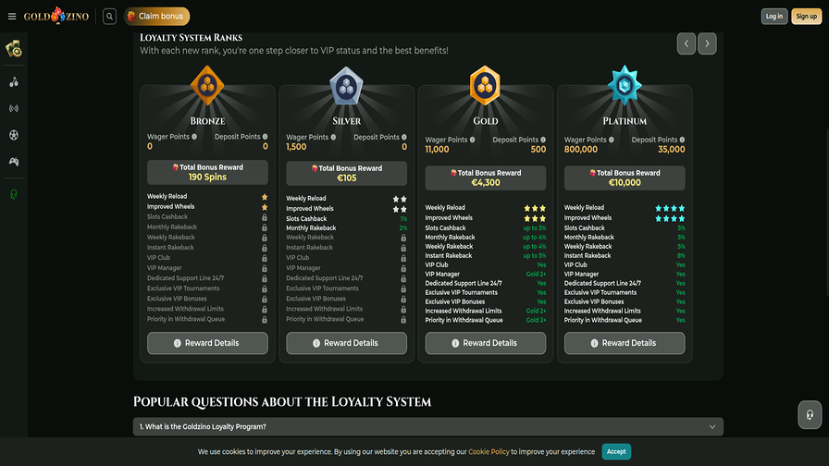Click the search magnifier icon
The width and height of the screenshot is (829, 466).
(109, 16)
